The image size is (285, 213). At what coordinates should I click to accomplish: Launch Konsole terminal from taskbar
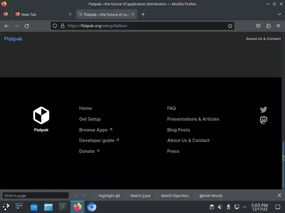[x=63, y=207]
